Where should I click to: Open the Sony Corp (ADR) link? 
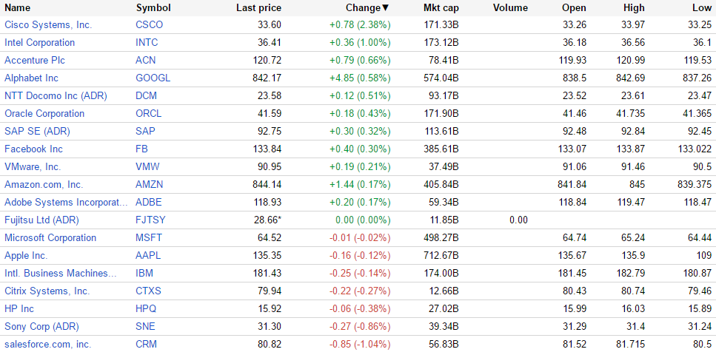[41, 327]
